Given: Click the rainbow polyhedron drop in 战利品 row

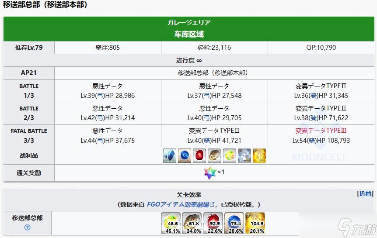Looking at the screenshot, I should coord(230,156).
